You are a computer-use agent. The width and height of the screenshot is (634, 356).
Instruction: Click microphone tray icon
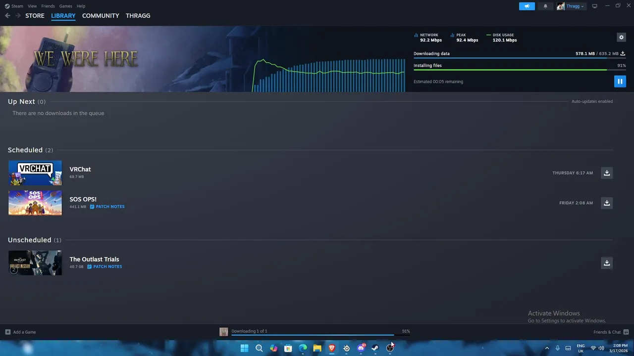(557, 348)
